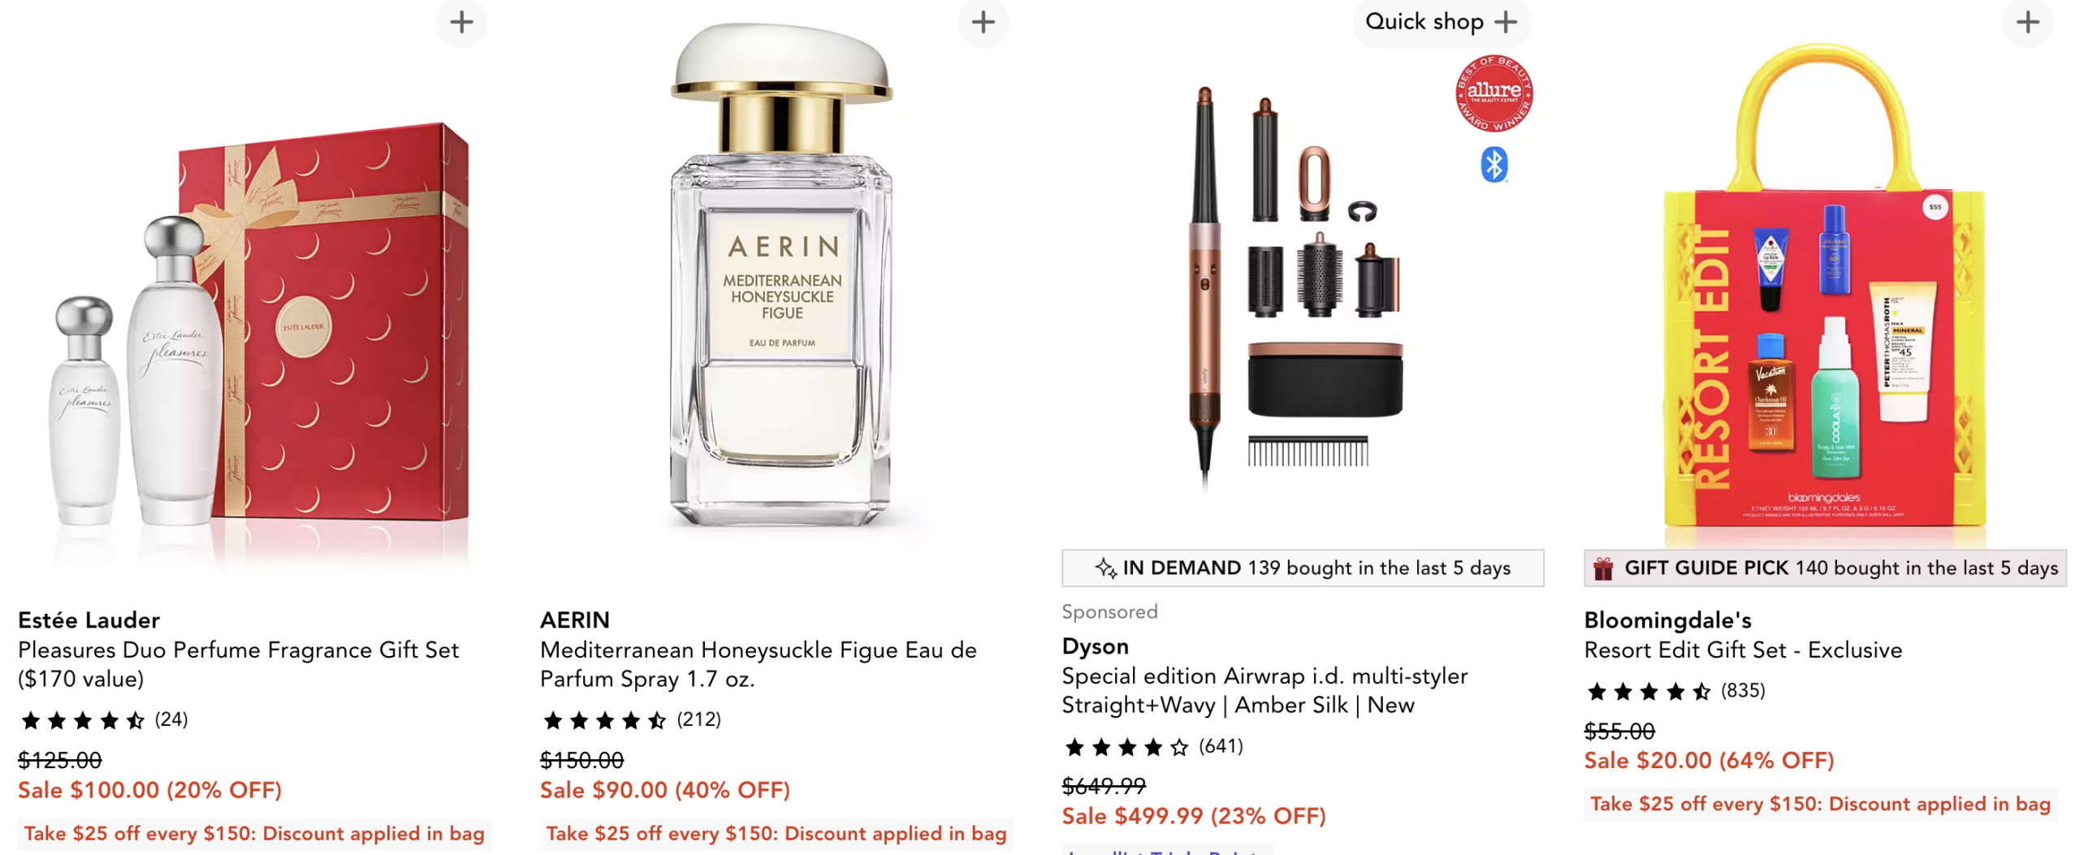Click Quick shop button on Dyson Airwrap
2079x855 pixels.
coord(1441,22)
